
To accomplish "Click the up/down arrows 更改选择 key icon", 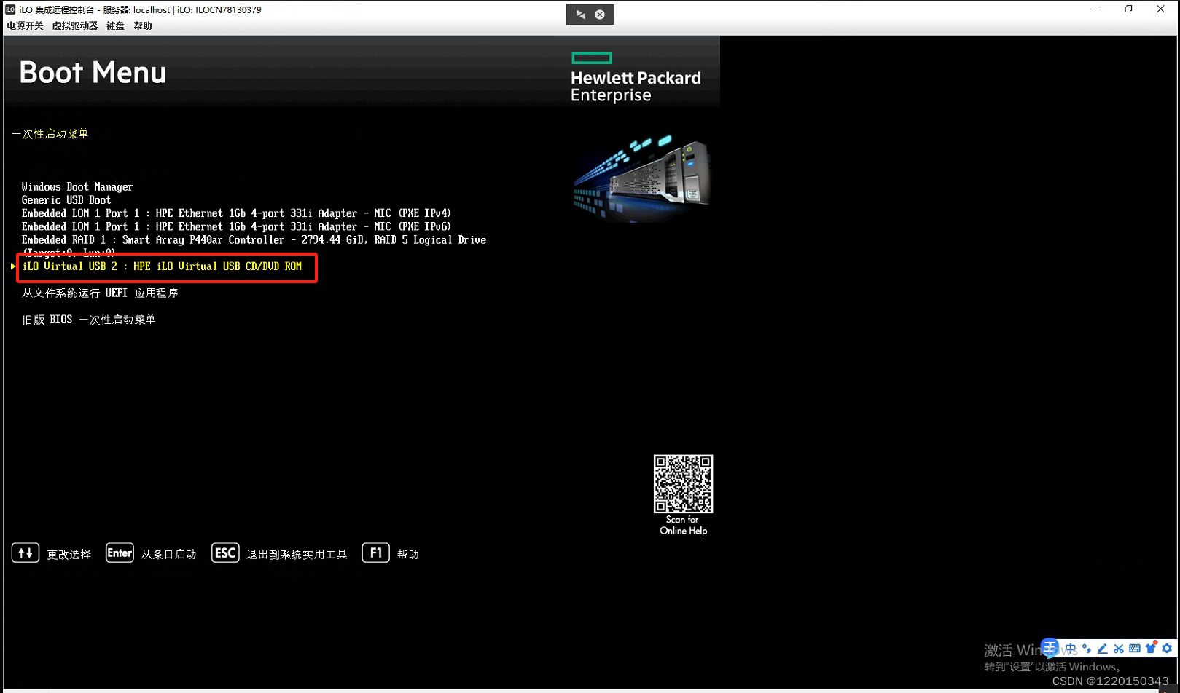I will 26,553.
